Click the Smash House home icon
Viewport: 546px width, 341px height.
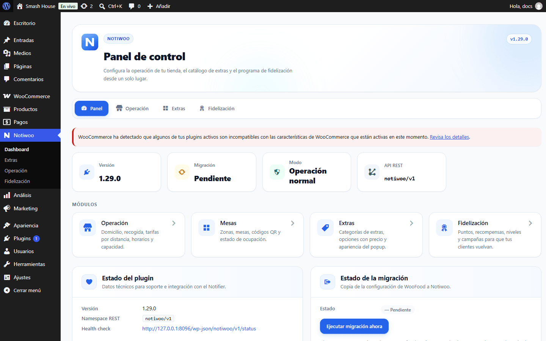(x=20, y=6)
